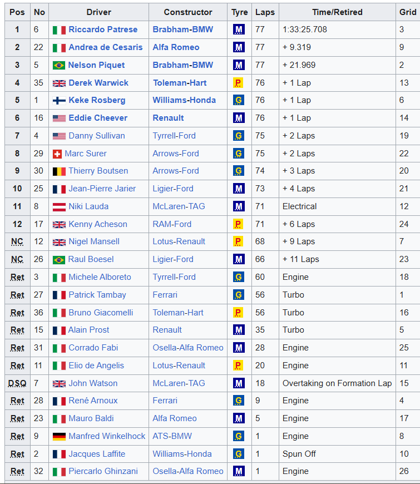Click the Constructor column header
This screenshot has width=420, height=484.
[x=188, y=12]
